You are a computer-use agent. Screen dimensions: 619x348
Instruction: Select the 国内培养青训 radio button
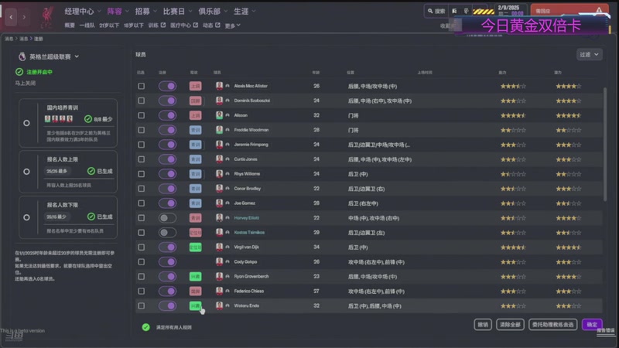(x=26, y=123)
